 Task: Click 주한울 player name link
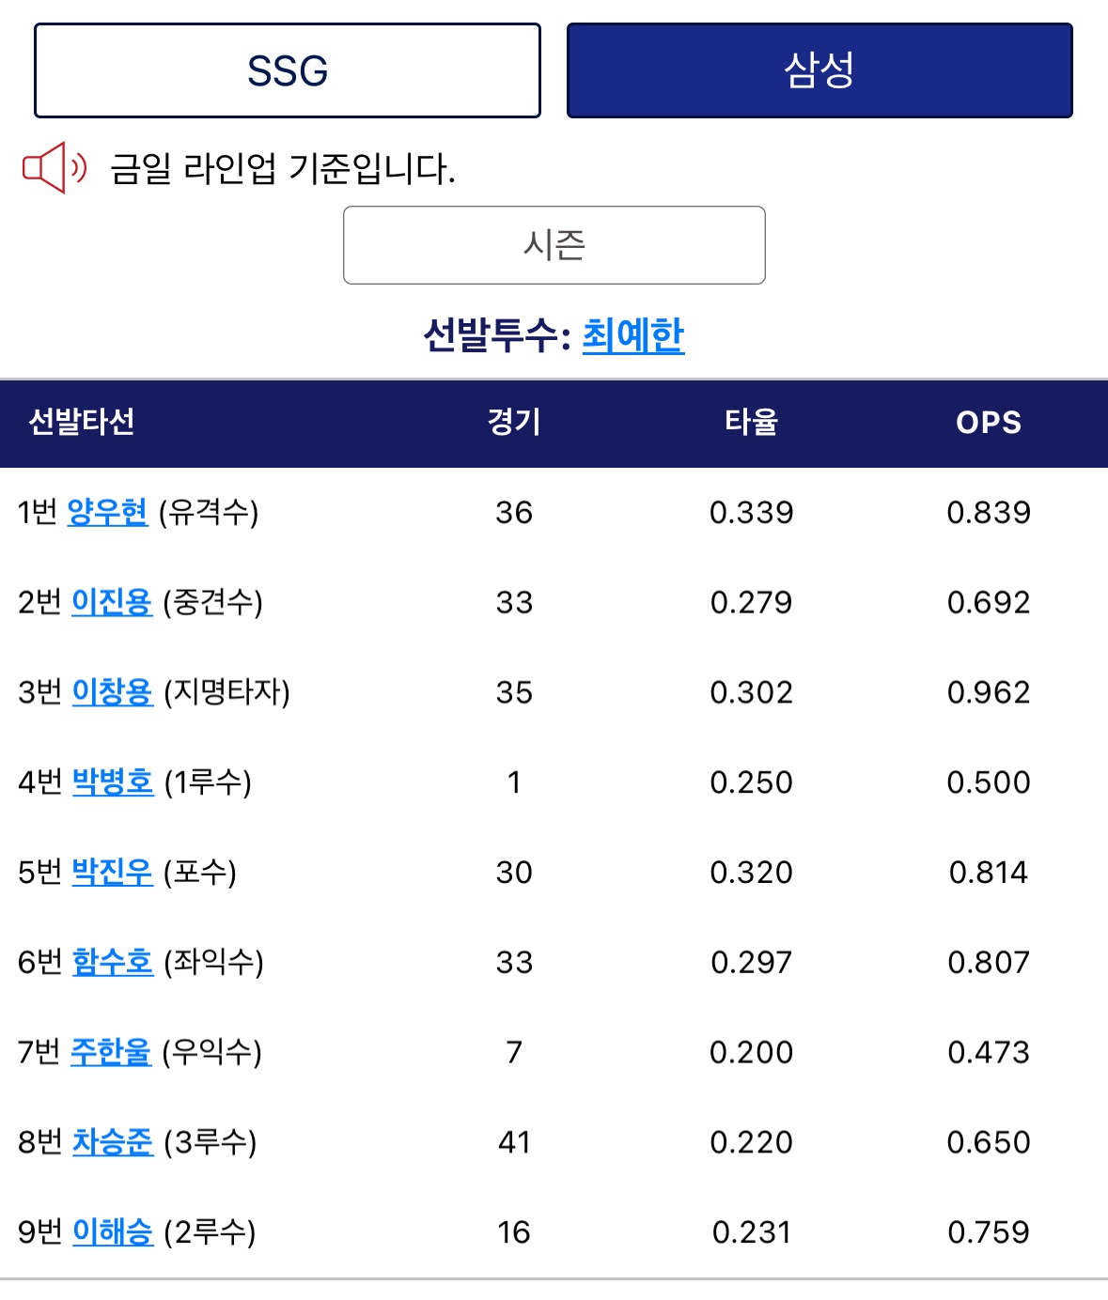(x=111, y=1052)
